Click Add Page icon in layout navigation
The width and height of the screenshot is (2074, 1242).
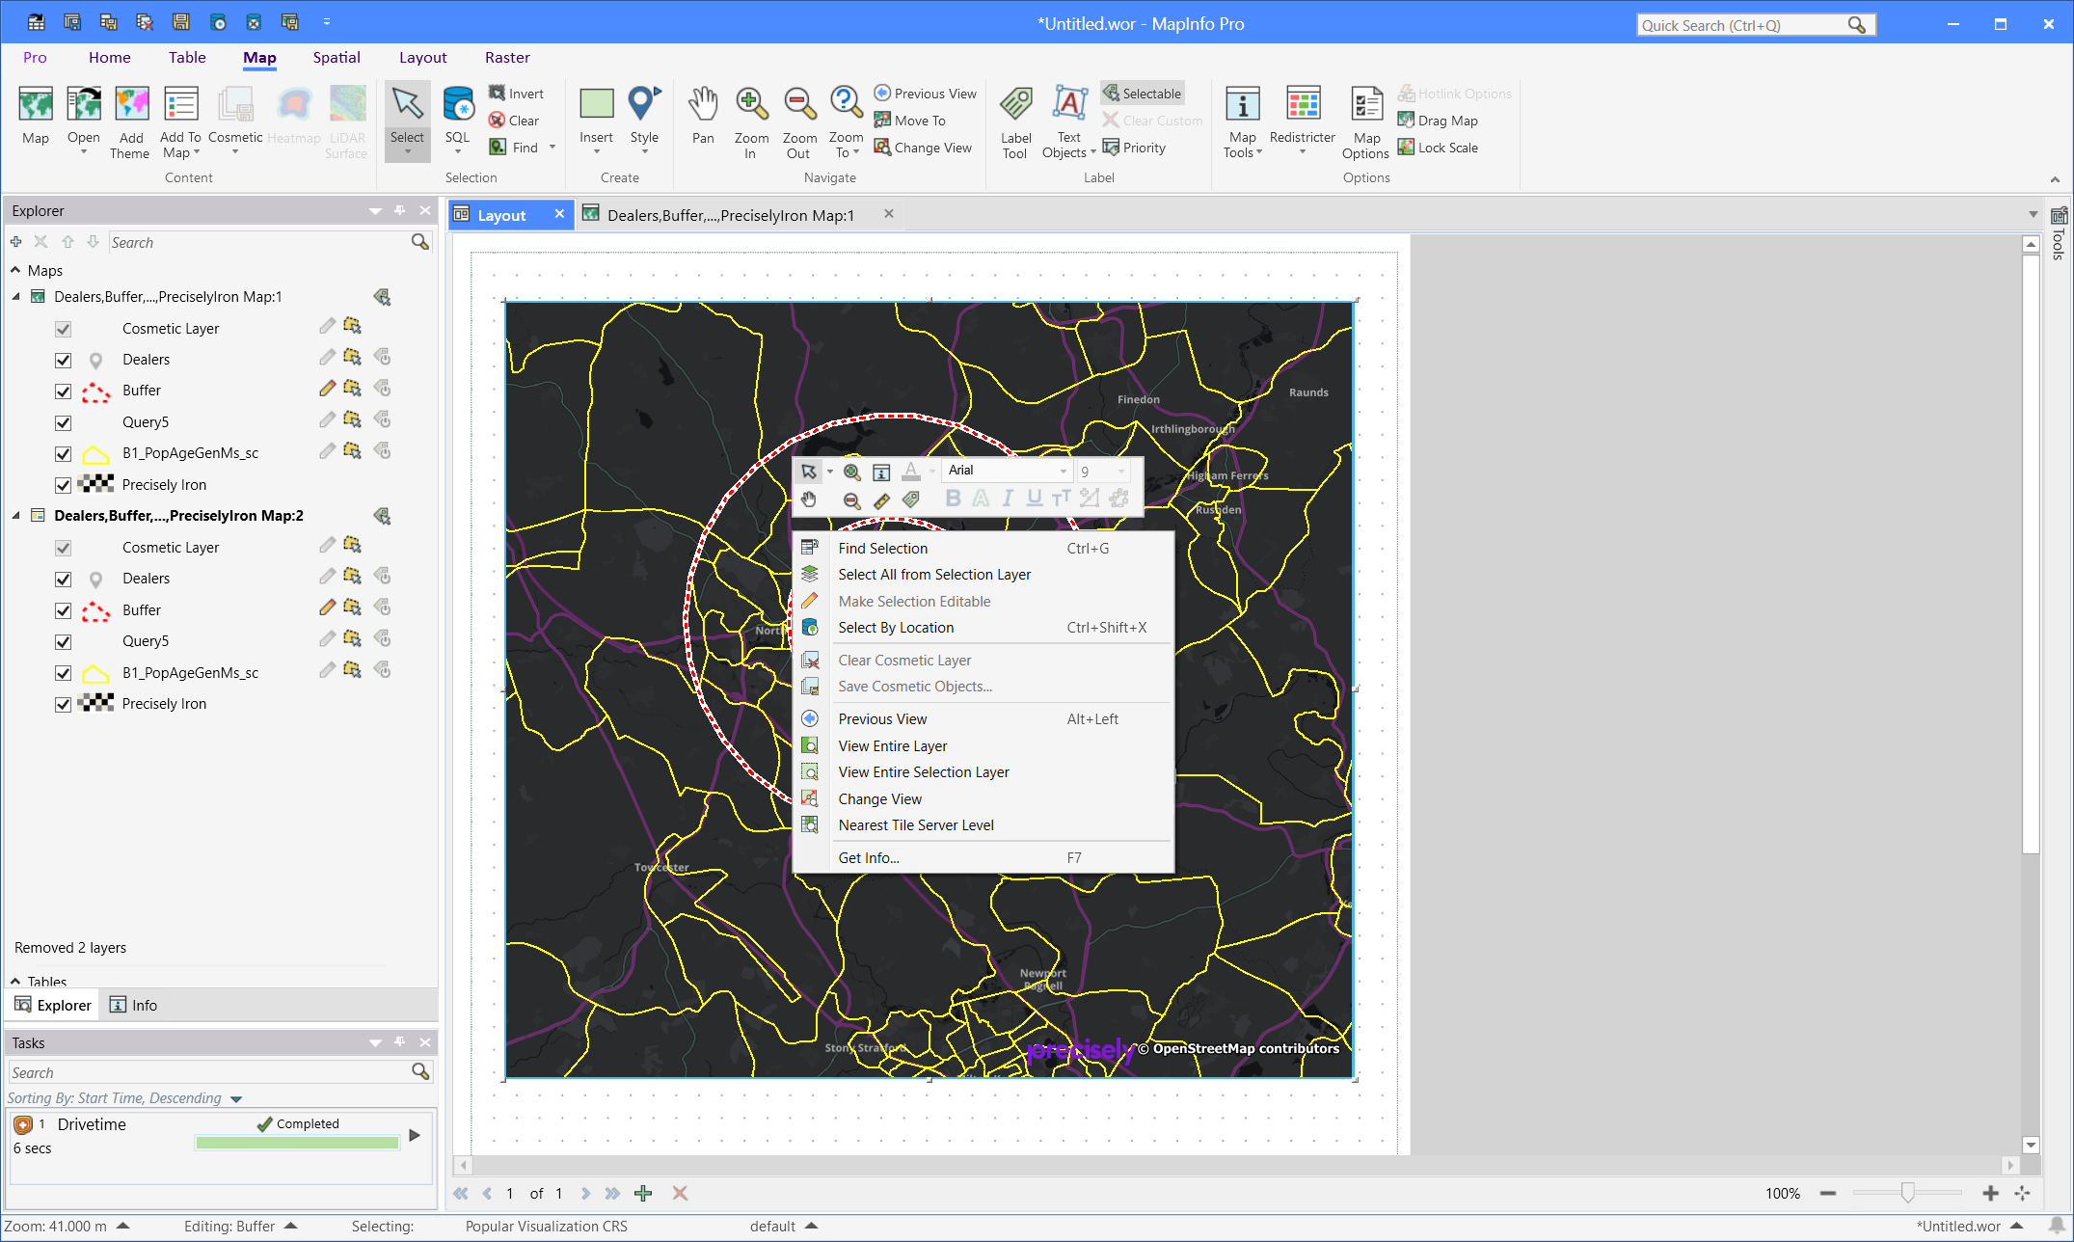click(x=643, y=1193)
